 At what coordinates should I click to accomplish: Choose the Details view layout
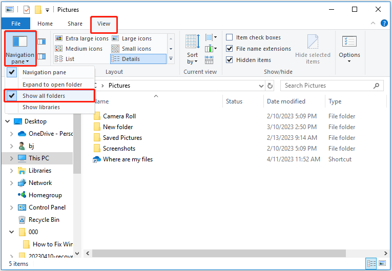pyautogui.click(x=131, y=59)
